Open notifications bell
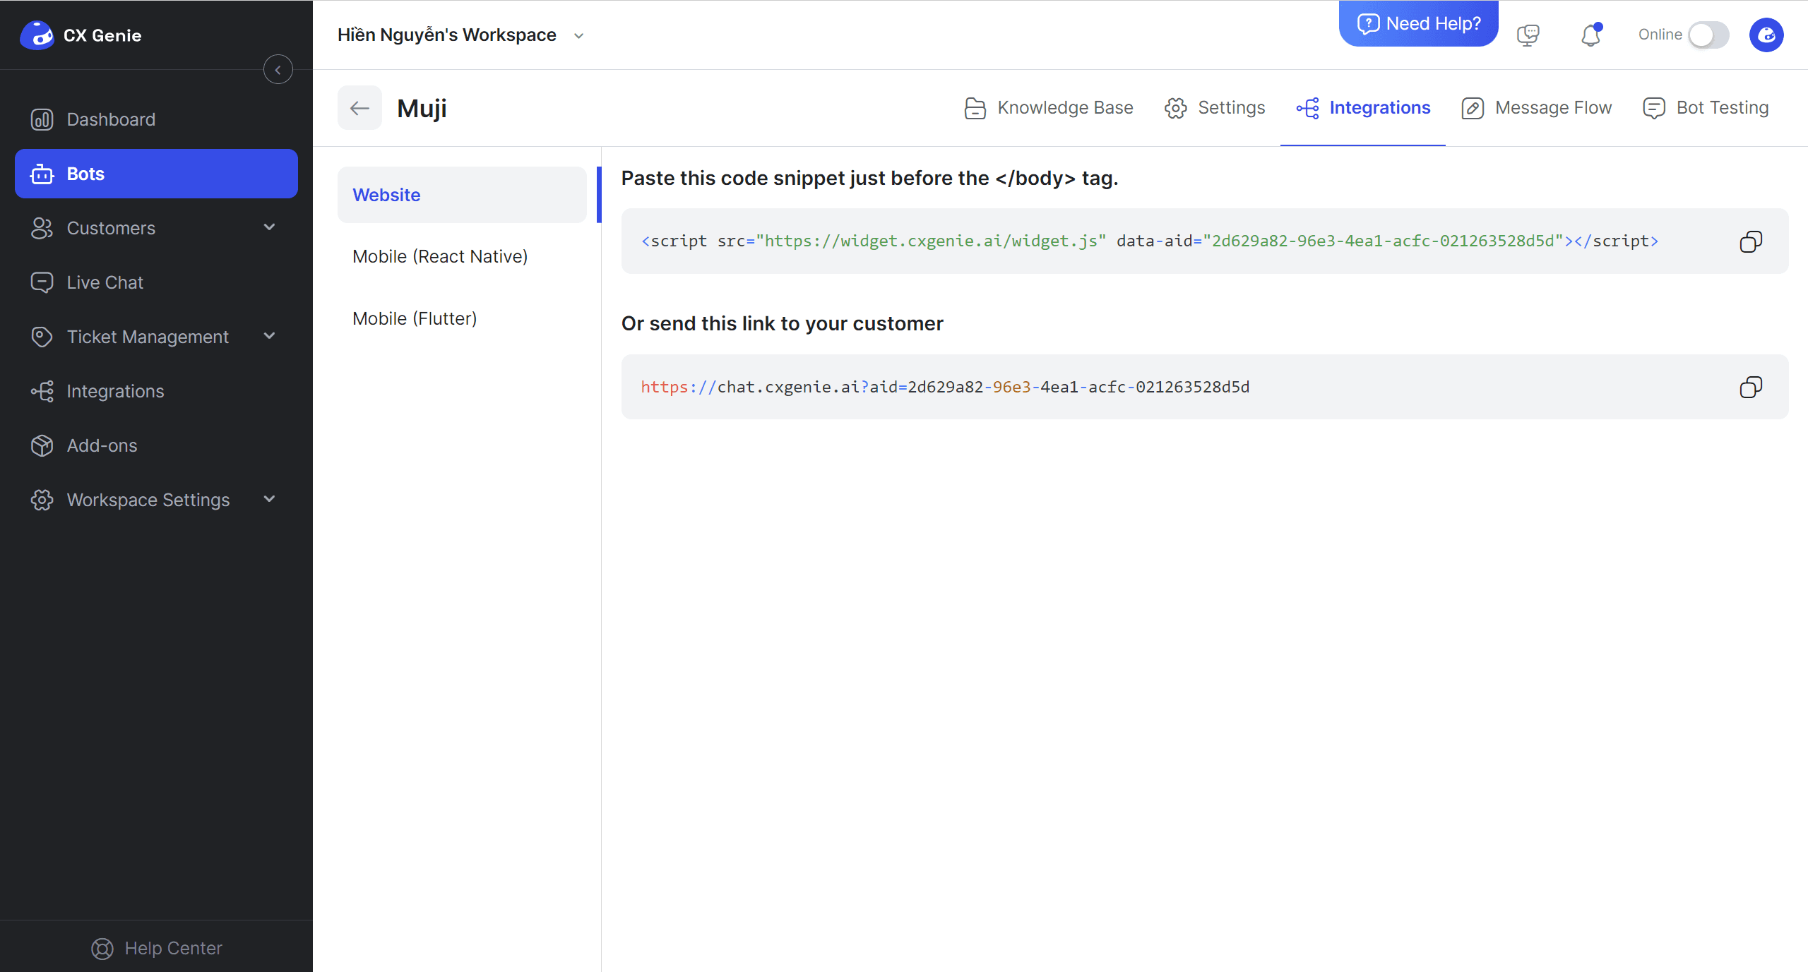This screenshot has width=1808, height=972. coord(1590,35)
